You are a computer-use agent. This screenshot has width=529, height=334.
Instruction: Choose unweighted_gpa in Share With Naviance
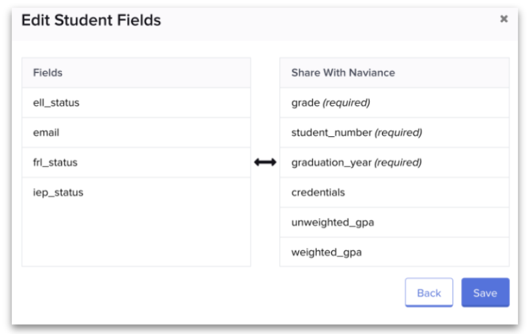(332, 222)
